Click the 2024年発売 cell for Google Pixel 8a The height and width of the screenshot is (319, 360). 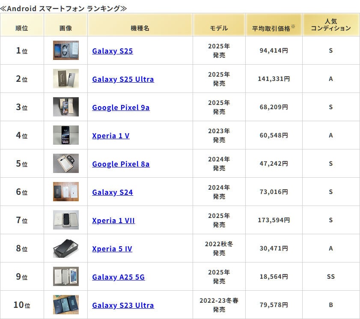pos(219,164)
